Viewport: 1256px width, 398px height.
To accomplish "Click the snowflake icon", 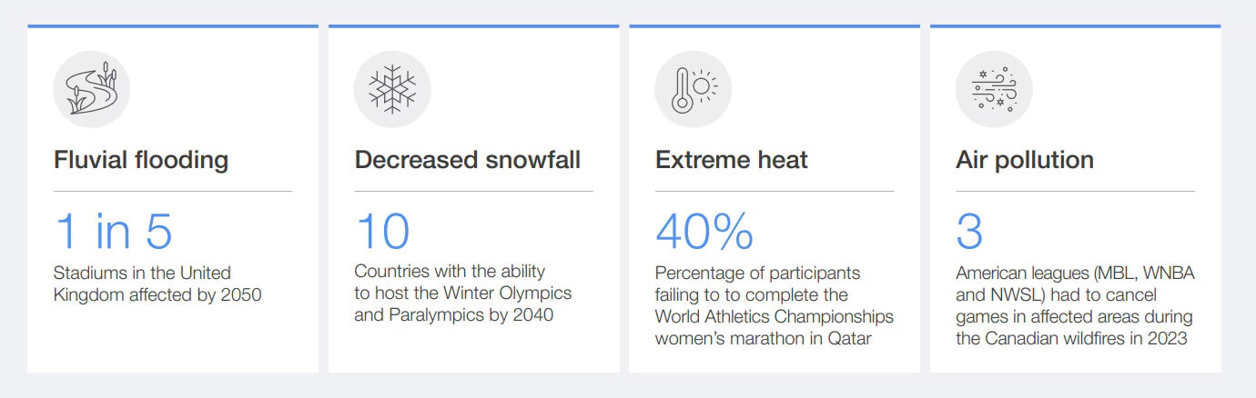I will pos(392,89).
